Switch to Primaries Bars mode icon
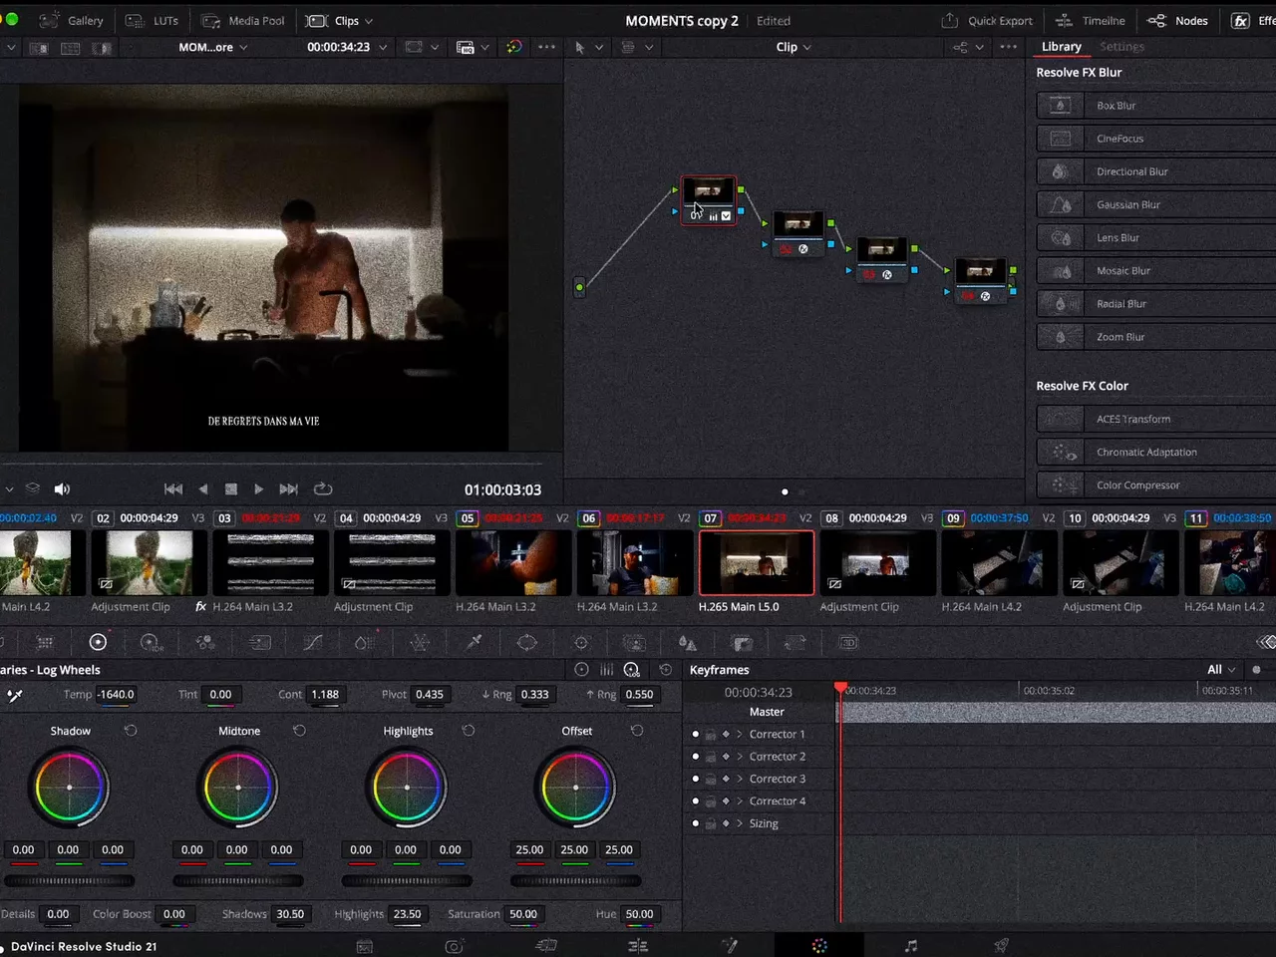The width and height of the screenshot is (1276, 957). [x=606, y=670]
